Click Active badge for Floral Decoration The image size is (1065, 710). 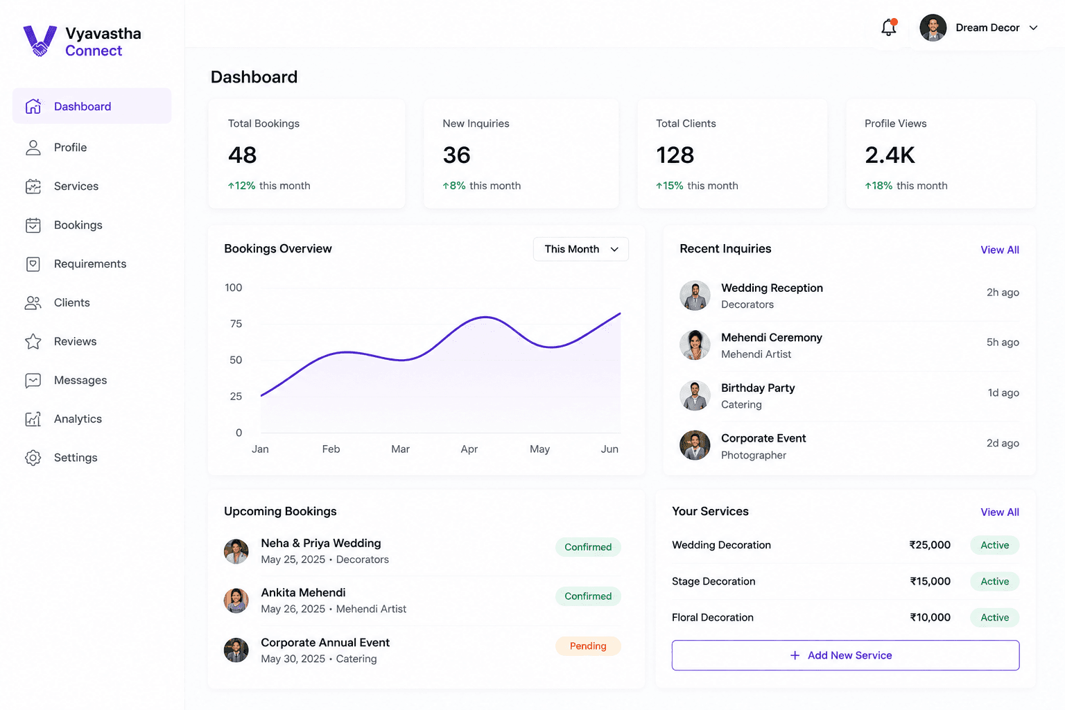(x=995, y=617)
